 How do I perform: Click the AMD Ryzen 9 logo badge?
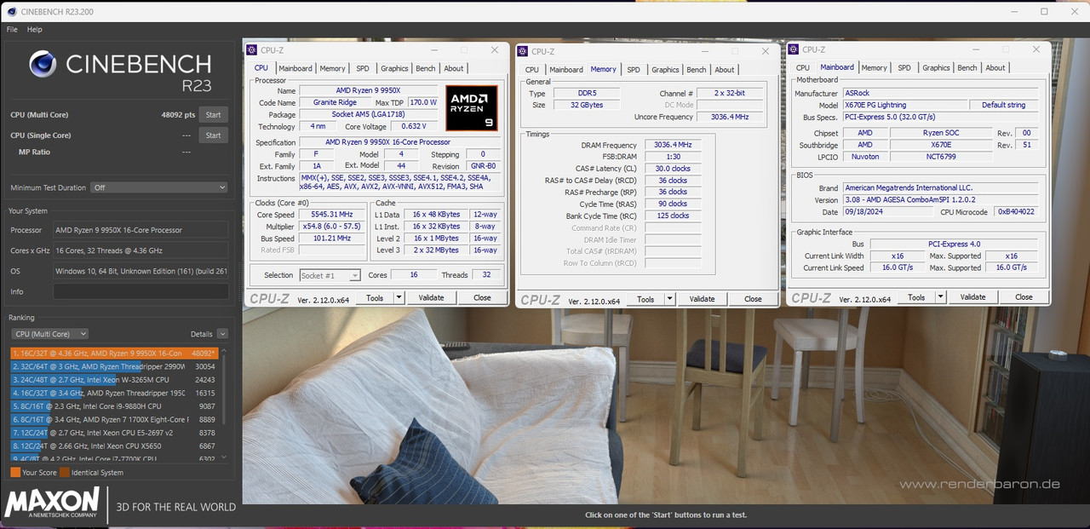click(471, 108)
